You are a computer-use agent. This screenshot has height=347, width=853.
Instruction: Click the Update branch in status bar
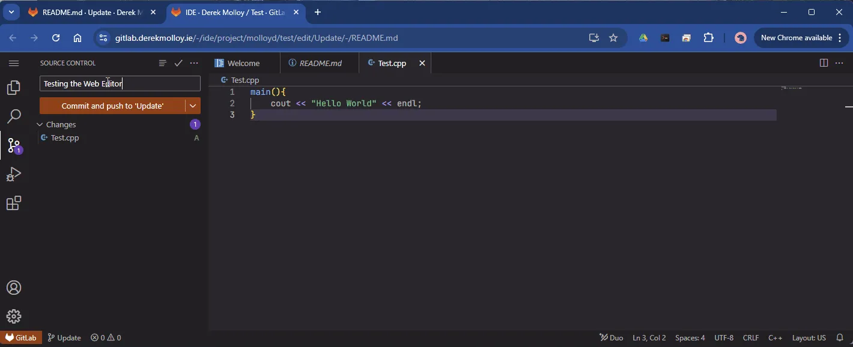64,337
